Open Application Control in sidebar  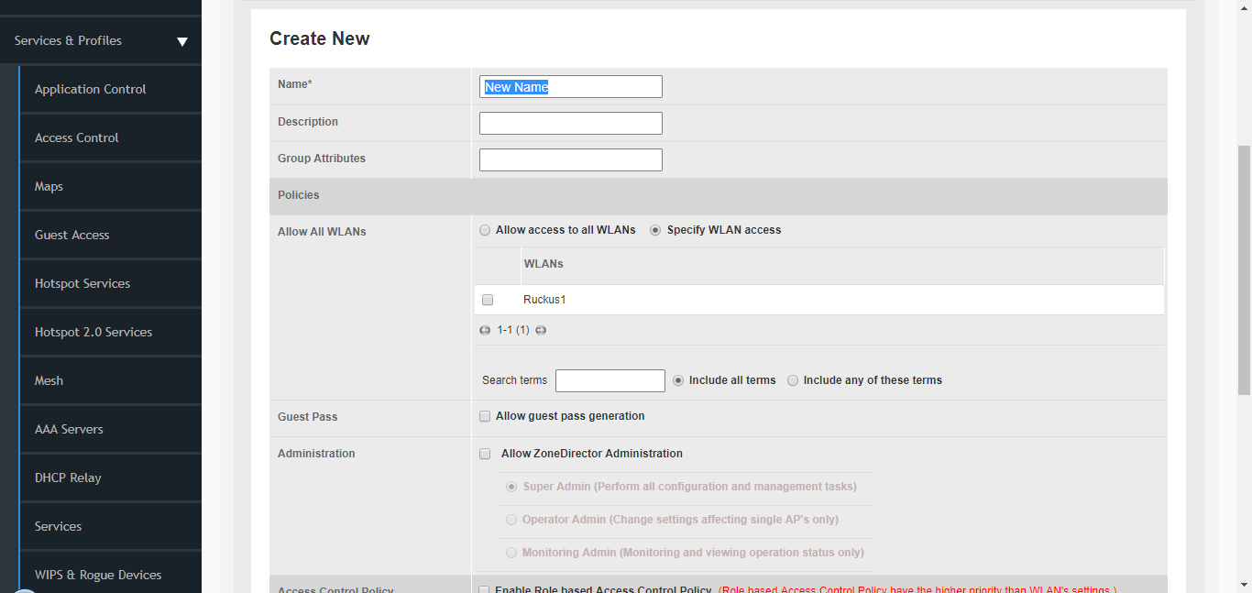tap(90, 89)
